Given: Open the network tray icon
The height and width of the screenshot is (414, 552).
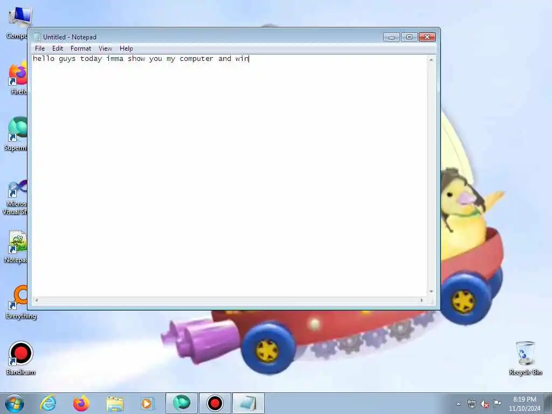Looking at the screenshot, I should pyautogui.click(x=471, y=404).
